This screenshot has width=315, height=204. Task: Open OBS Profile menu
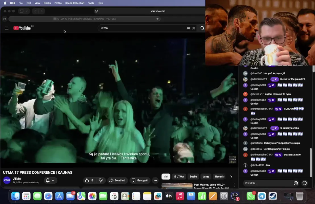(58, 3)
